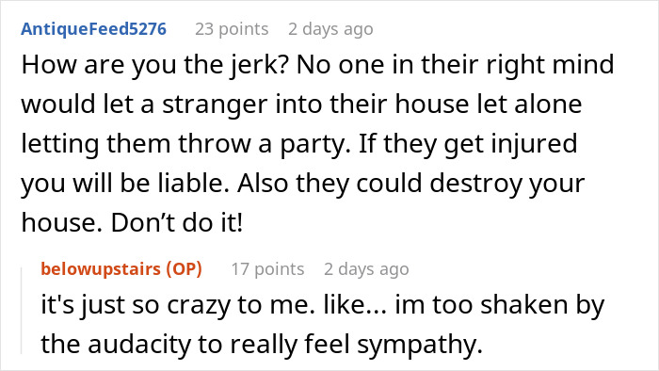
Task: Open OP reply's "2 days ago" timestamp
Action: (x=366, y=269)
